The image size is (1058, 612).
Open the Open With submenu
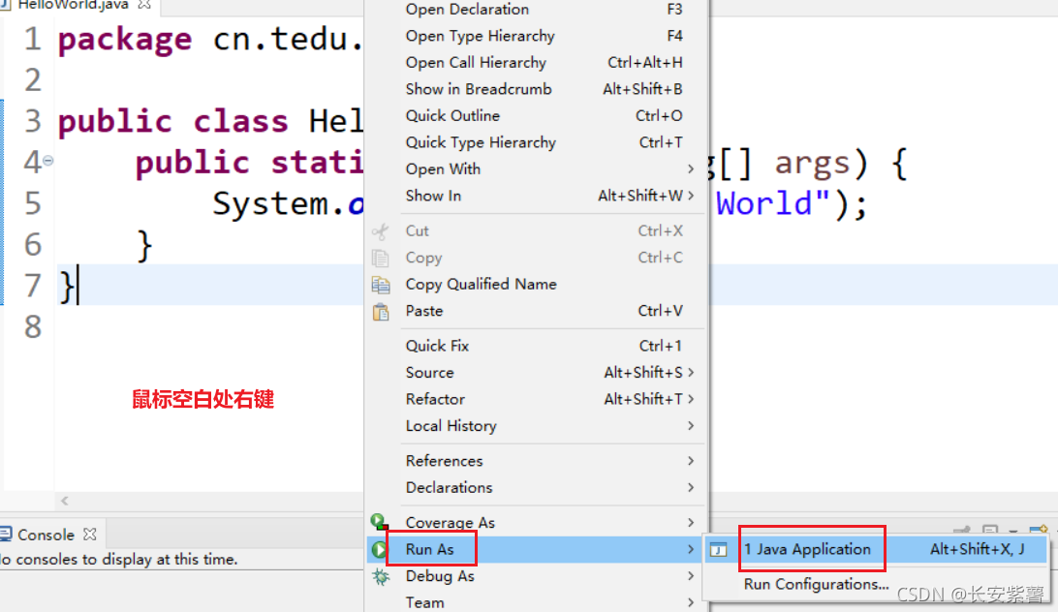coord(537,169)
